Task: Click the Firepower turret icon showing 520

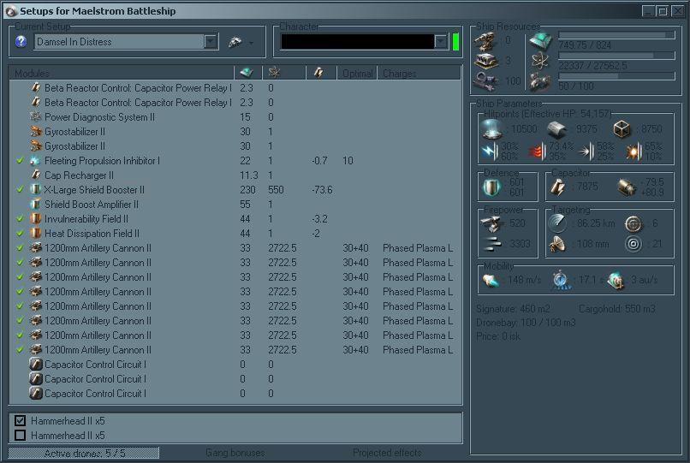Action: coord(491,224)
